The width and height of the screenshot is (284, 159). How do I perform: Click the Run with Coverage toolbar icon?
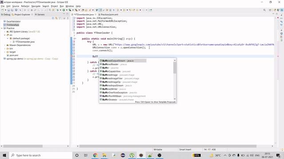click(70, 10)
